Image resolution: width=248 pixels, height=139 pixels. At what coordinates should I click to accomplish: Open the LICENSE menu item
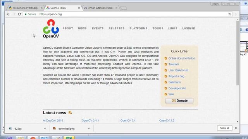click(189, 28)
